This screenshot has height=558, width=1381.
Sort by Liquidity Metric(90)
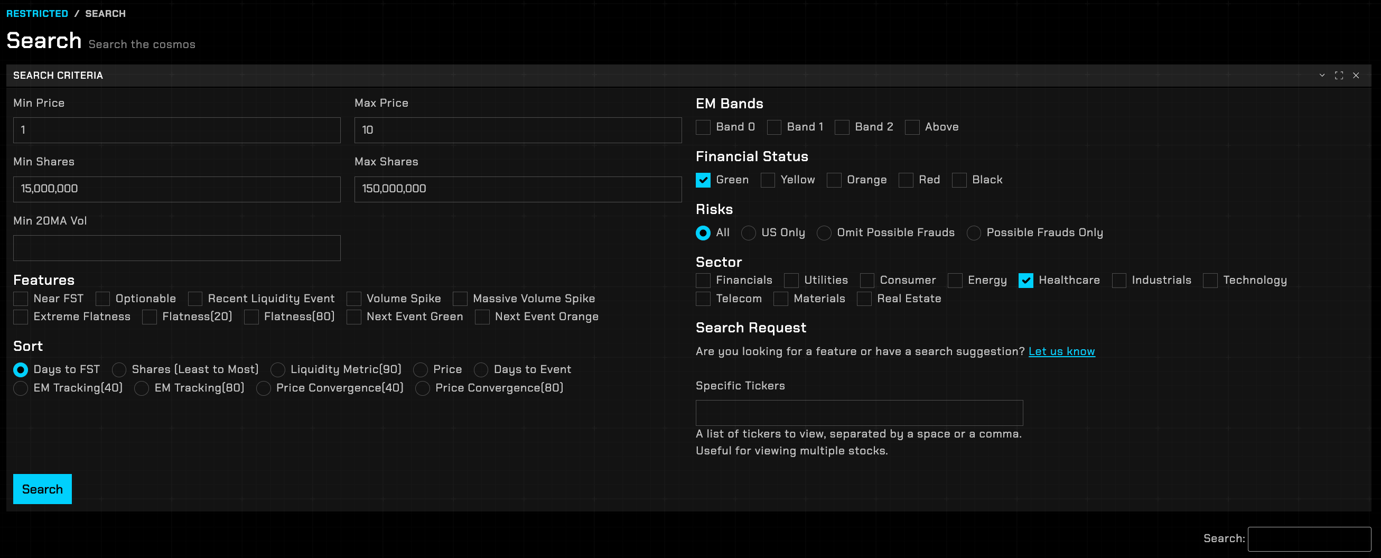click(x=278, y=370)
